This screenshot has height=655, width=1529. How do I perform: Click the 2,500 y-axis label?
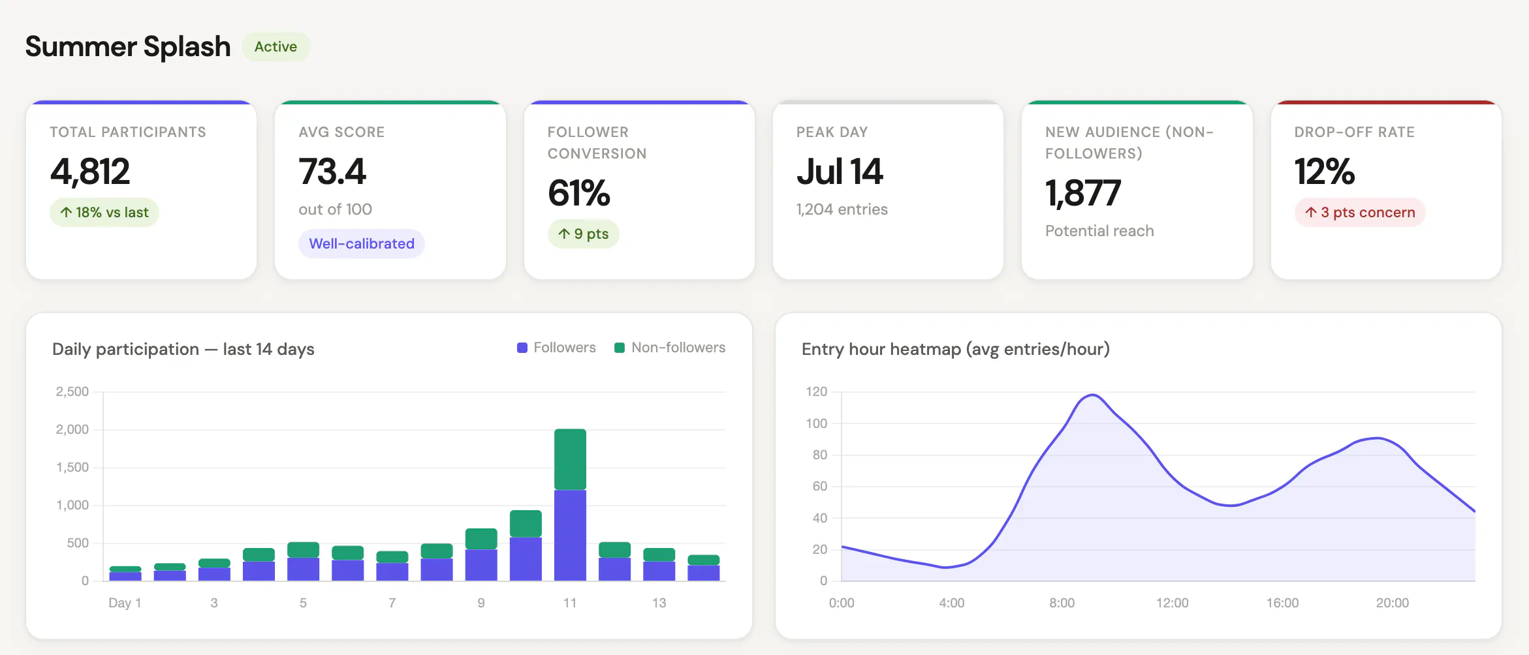tap(72, 391)
